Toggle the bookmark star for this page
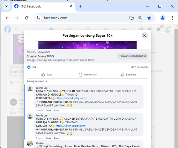Image resolution: width=178 pixels, height=148 pixels. 149,18
